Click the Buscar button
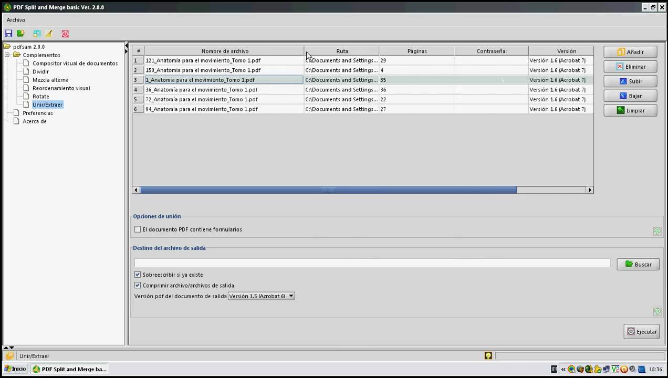This screenshot has width=668, height=378. click(638, 265)
